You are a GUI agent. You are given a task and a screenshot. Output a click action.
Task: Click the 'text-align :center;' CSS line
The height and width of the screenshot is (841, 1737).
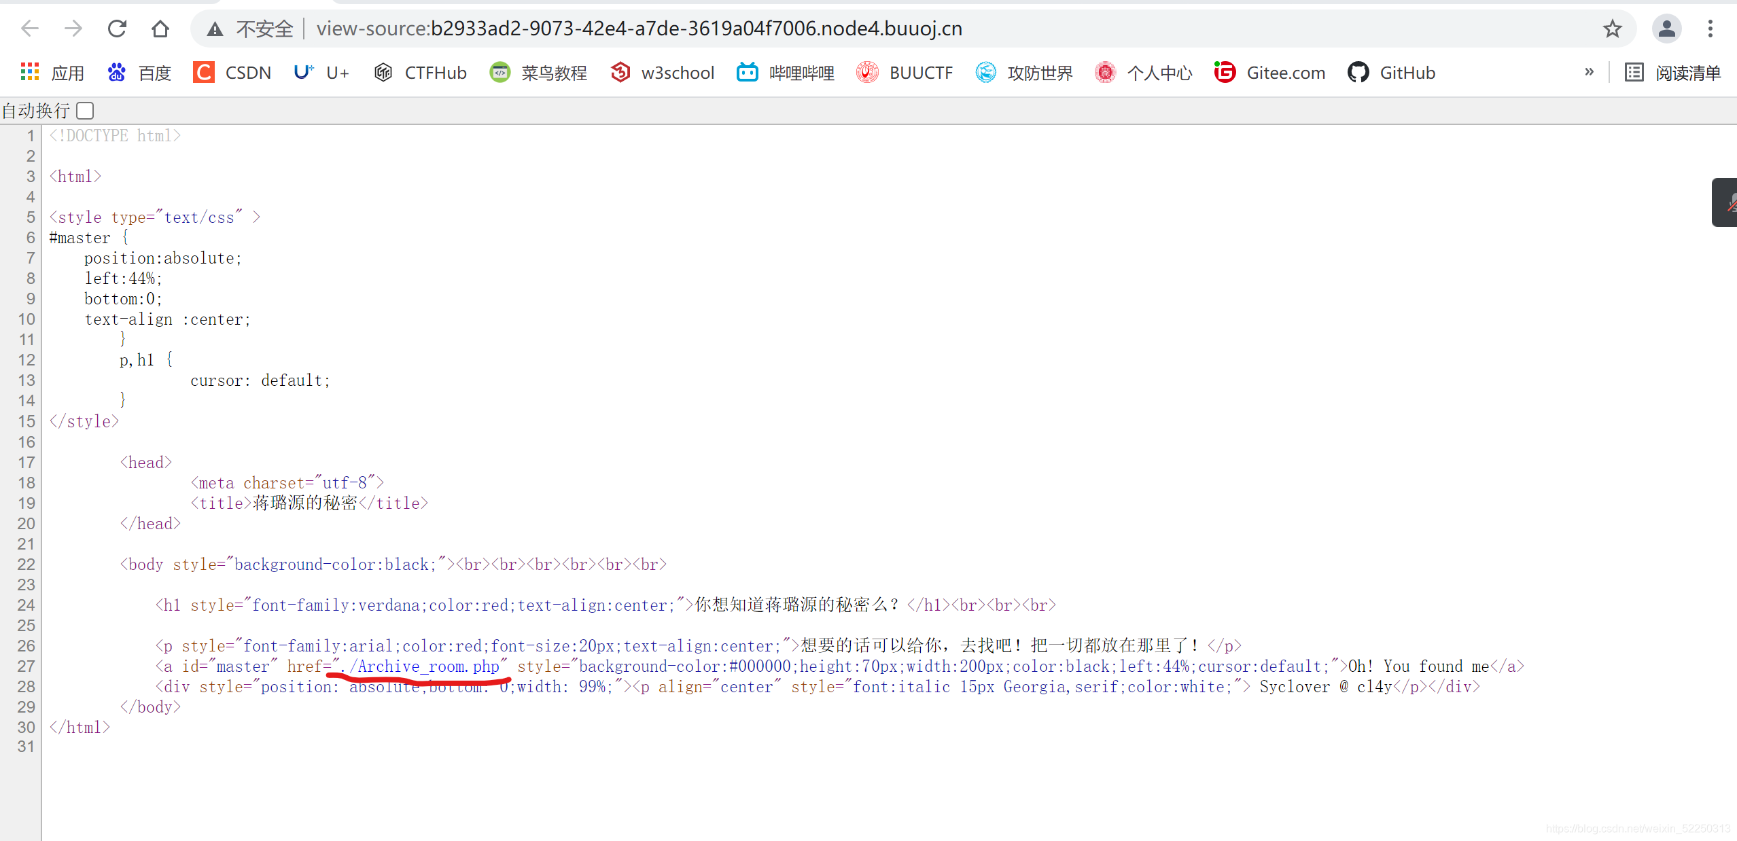click(x=168, y=319)
